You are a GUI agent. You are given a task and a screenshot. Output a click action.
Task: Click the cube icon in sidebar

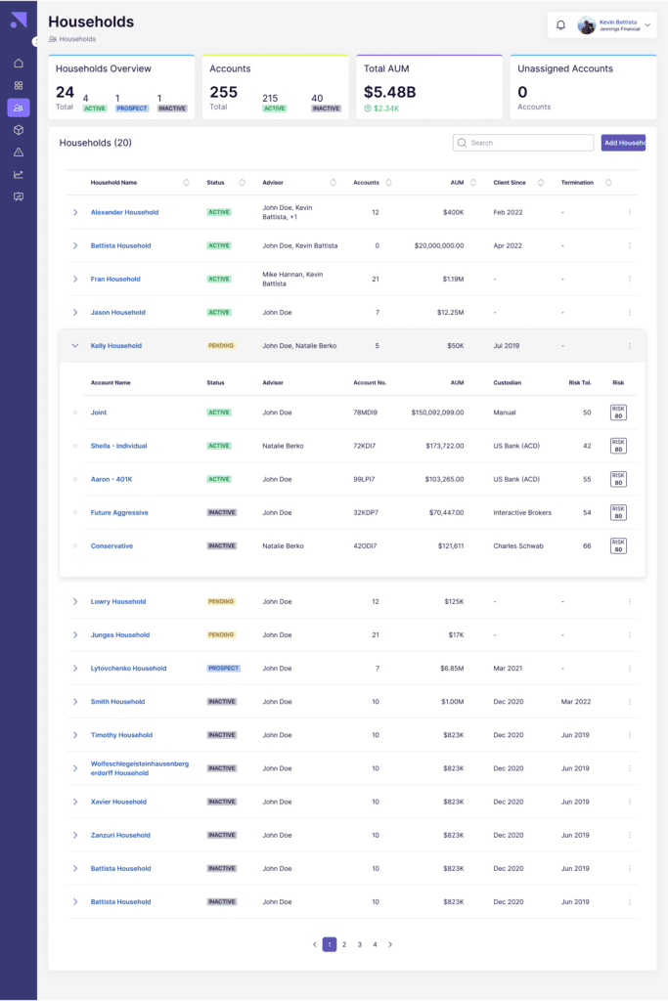point(18,130)
